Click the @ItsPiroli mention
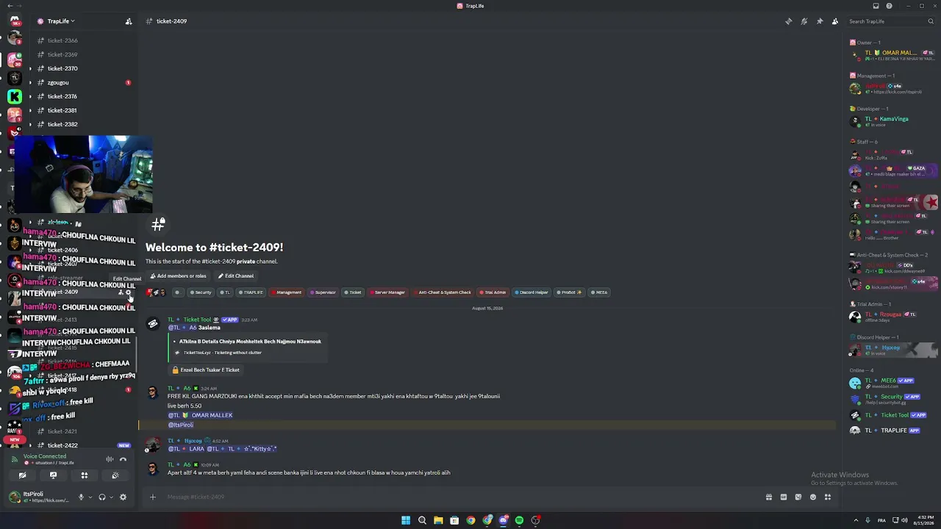The height and width of the screenshot is (529, 941). (181, 425)
